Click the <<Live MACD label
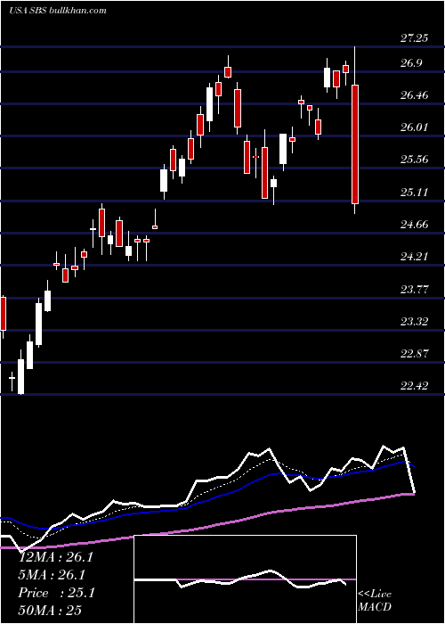 (375, 600)
